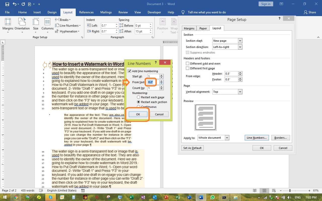Click the Save icon
322x201 pixels.
tap(7, 4)
